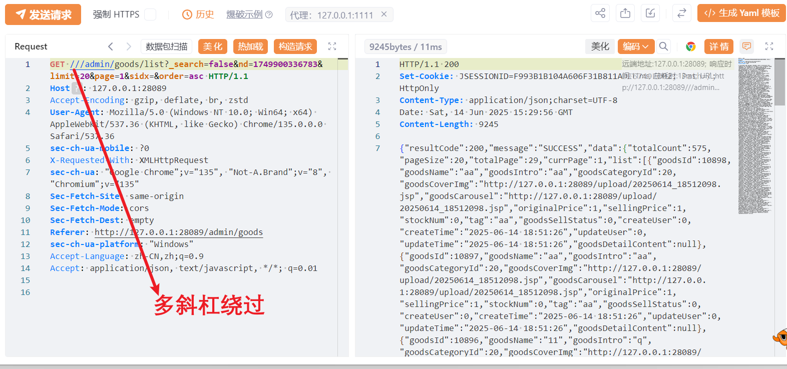Viewport: 787px width, 369px height.
Task: Go to previous request with left chevron
Action: [x=111, y=46]
